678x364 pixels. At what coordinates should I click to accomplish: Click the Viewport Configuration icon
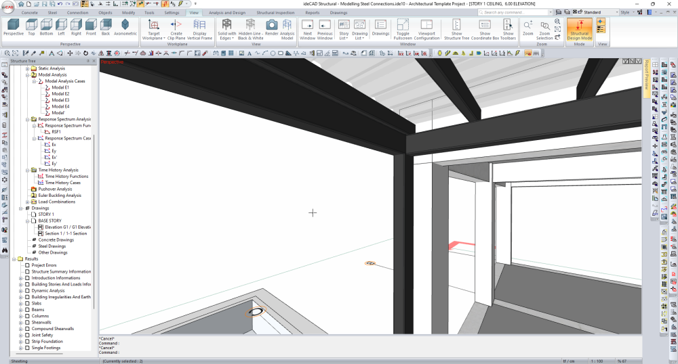click(x=426, y=26)
